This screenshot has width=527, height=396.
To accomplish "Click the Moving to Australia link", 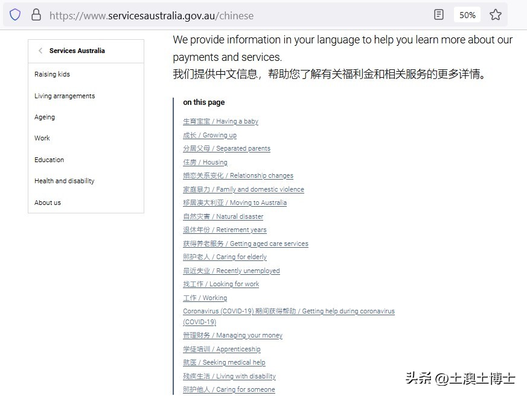I will pyautogui.click(x=235, y=203).
